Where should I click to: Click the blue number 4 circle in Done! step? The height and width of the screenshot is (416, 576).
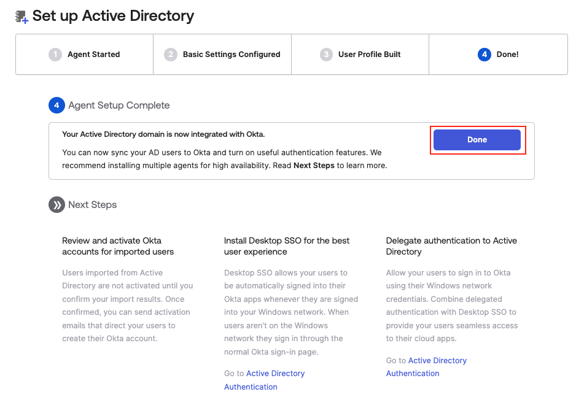(485, 55)
